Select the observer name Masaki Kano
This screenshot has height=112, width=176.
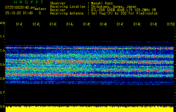102,3
